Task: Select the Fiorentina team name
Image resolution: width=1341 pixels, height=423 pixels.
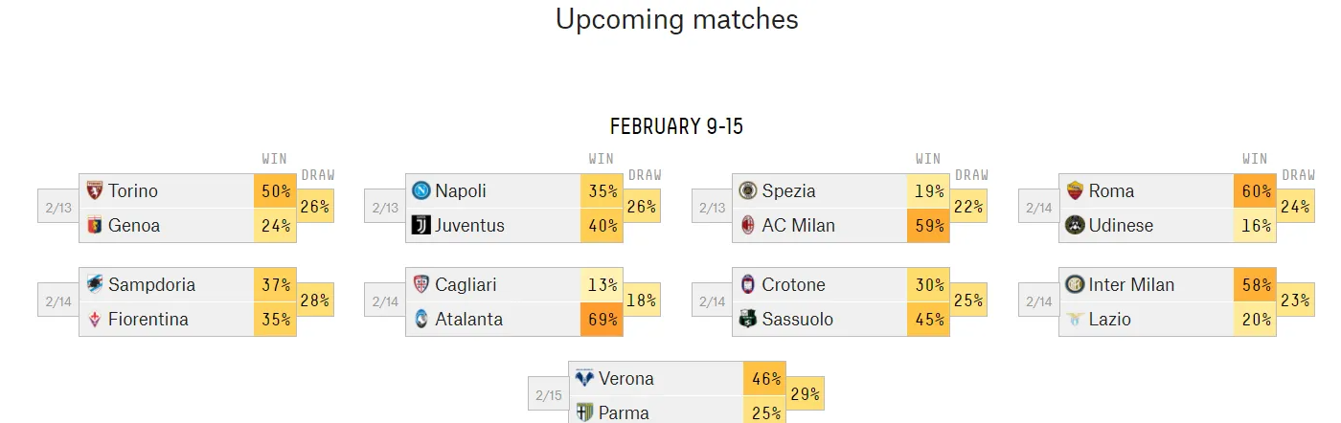Action: click(x=148, y=319)
